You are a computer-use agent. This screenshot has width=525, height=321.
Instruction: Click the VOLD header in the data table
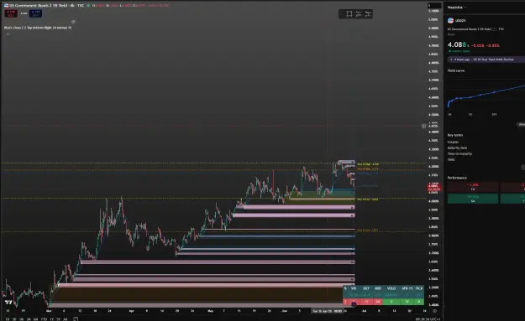(391, 288)
